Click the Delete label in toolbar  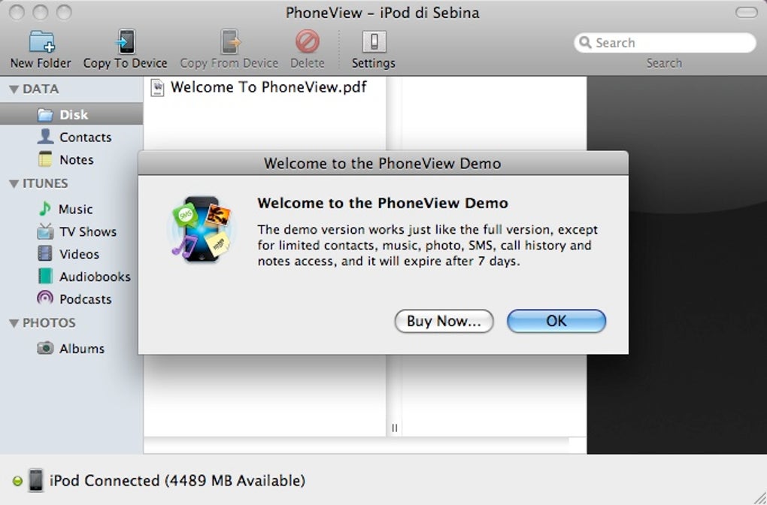point(308,64)
